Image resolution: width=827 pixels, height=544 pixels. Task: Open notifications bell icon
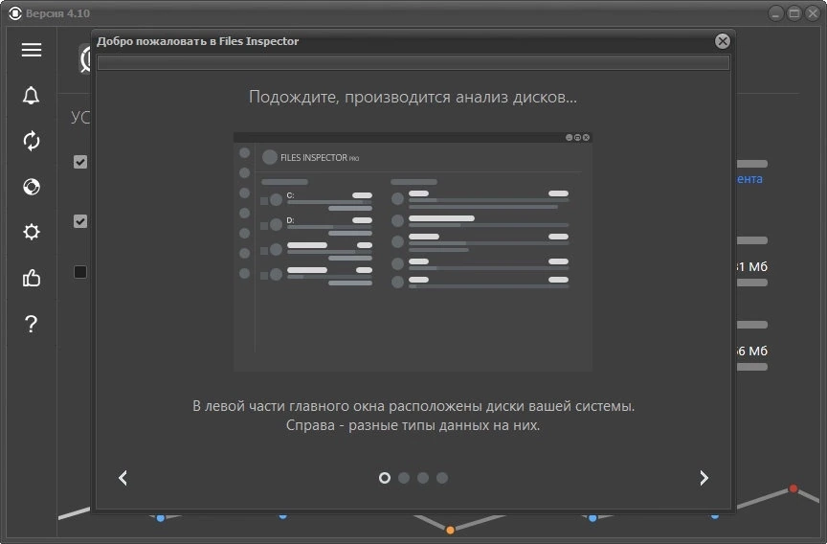[32, 96]
